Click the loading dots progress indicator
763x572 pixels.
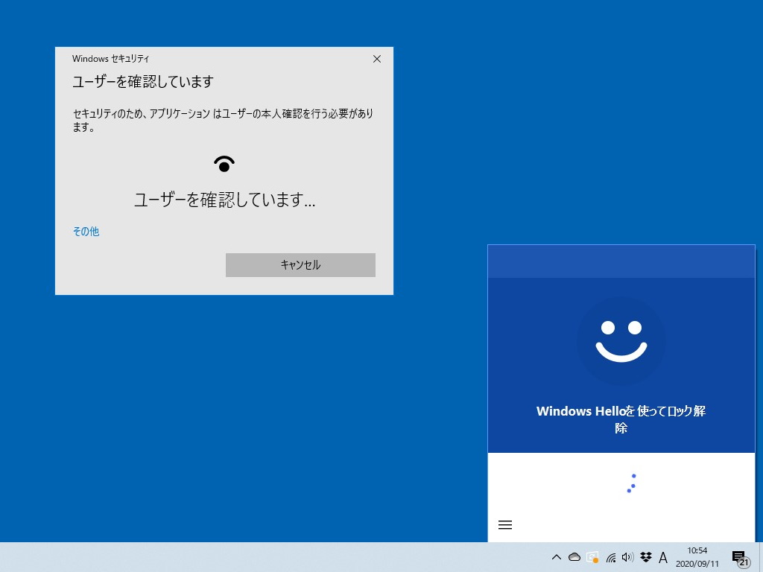[x=631, y=484]
